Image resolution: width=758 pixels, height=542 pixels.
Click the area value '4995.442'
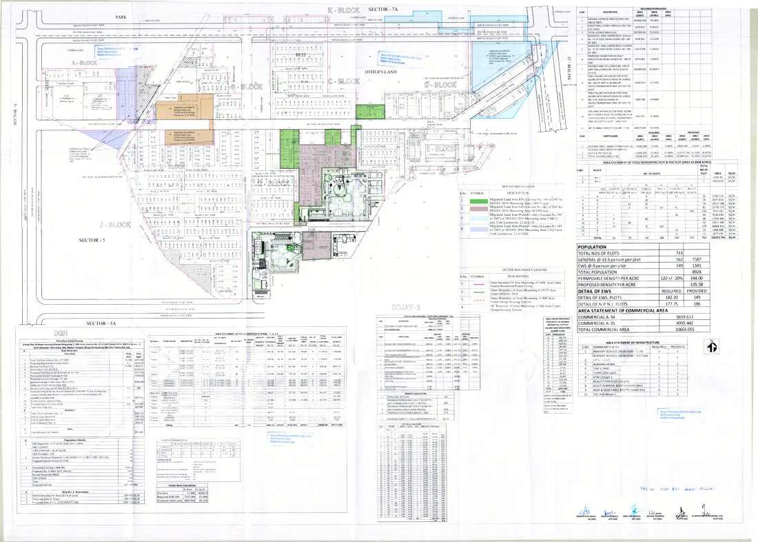pos(684,323)
